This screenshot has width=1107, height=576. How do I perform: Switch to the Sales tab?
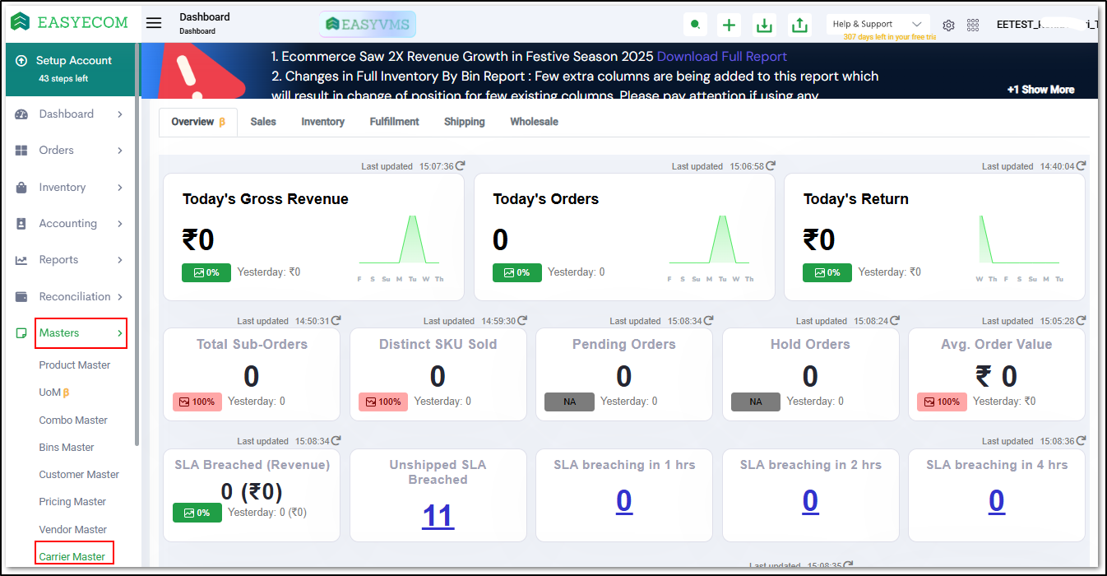[263, 122]
